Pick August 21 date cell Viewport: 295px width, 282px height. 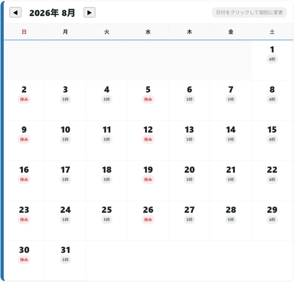point(231,181)
